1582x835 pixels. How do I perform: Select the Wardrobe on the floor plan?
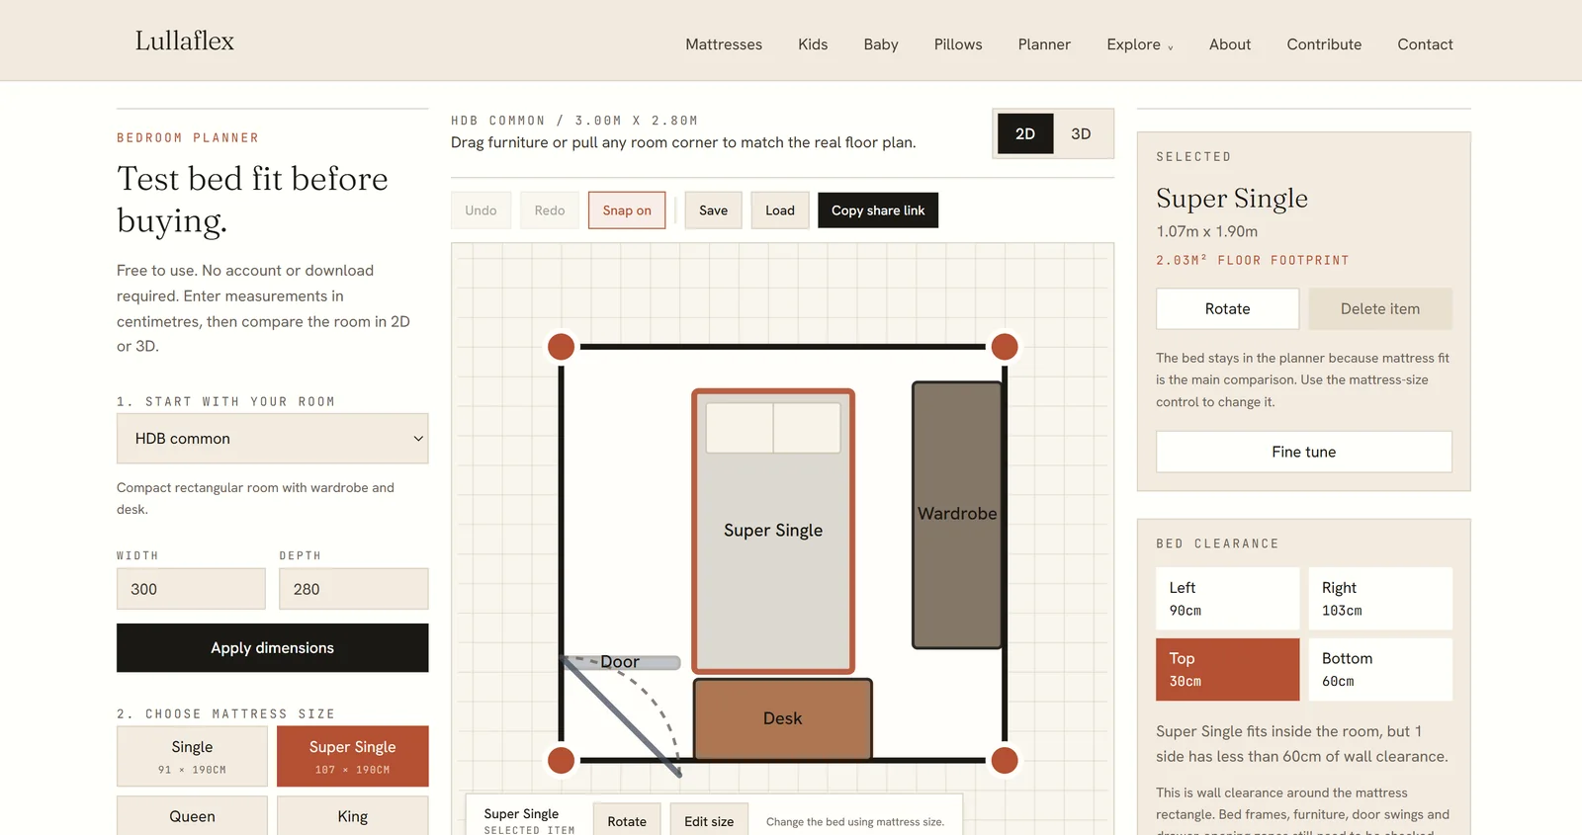957,515
